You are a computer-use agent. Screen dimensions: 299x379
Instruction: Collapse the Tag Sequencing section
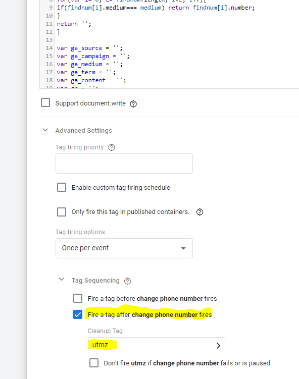pyautogui.click(x=62, y=280)
